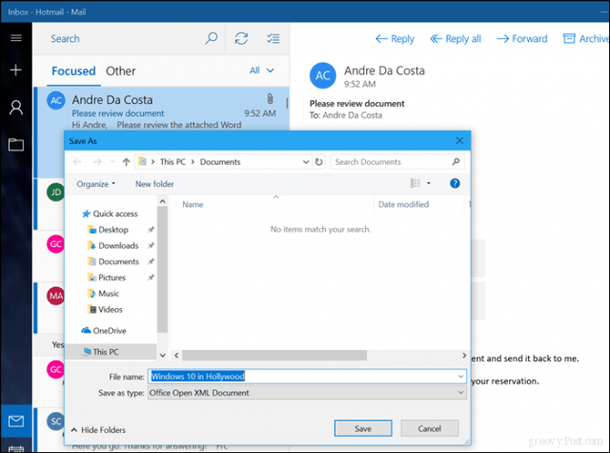This screenshot has height=453, width=610.
Task: Enter selection mode with checklist icon
Action: pyautogui.click(x=274, y=38)
